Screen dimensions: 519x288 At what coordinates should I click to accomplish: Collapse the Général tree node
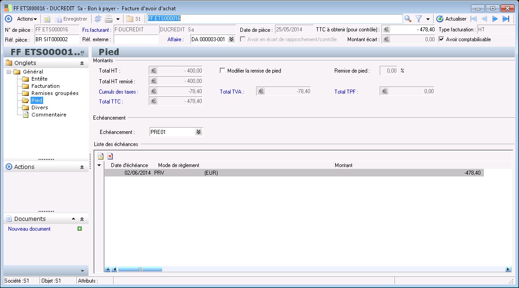[9, 72]
